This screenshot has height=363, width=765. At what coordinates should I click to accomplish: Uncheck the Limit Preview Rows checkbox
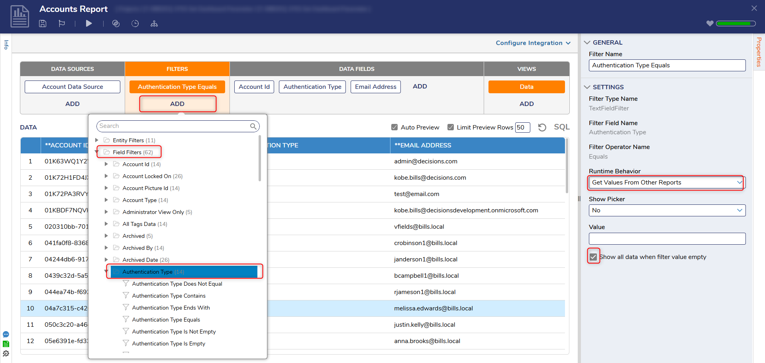coord(451,127)
